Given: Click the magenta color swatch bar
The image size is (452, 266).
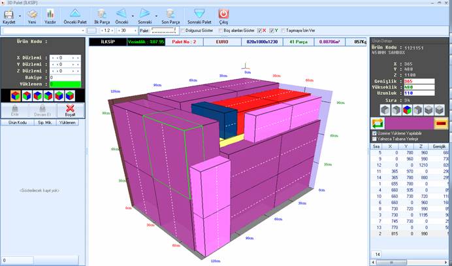Looking at the screenshot, I should 409,123.
